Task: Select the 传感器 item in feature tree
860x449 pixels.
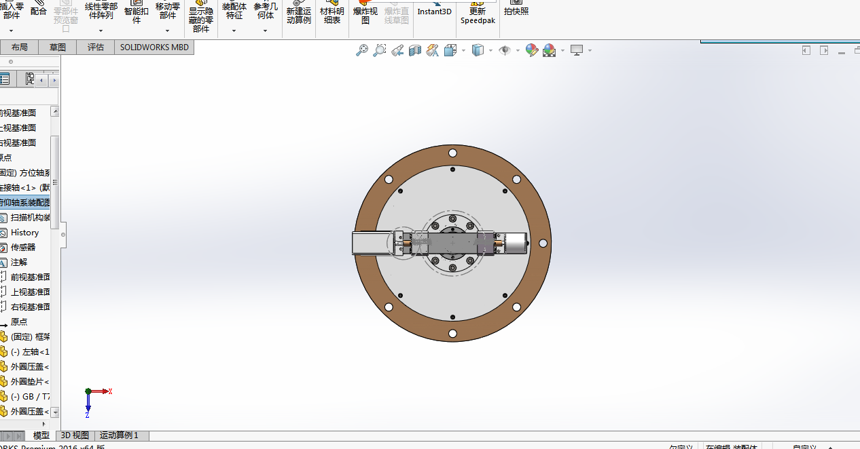Action: point(23,248)
